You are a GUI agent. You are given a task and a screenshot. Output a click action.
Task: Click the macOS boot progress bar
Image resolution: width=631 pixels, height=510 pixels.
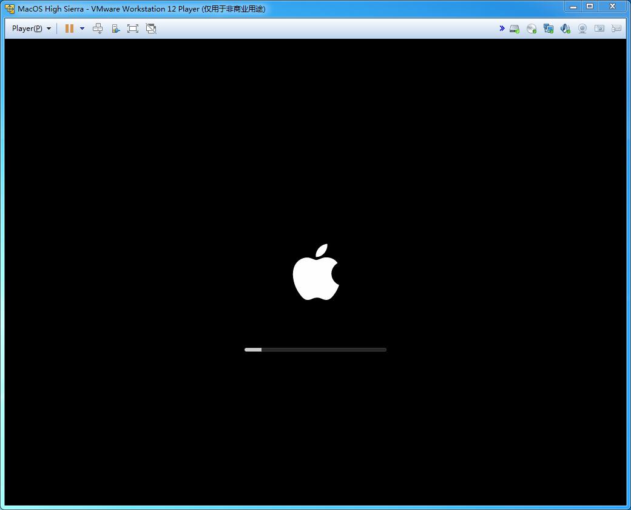pos(315,350)
